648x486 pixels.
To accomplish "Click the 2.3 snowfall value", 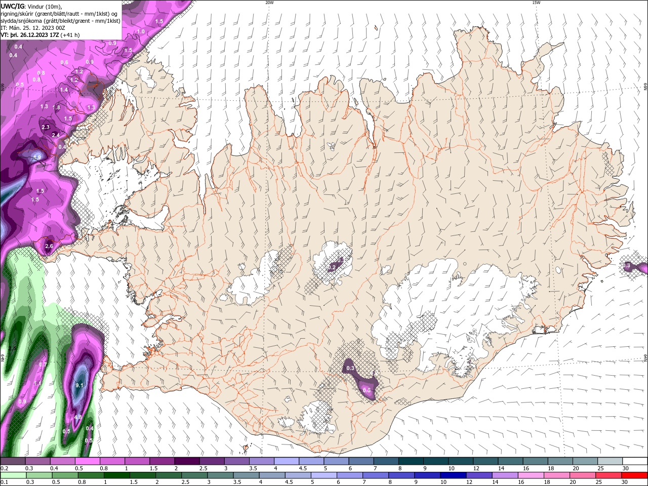I will coord(46,127).
